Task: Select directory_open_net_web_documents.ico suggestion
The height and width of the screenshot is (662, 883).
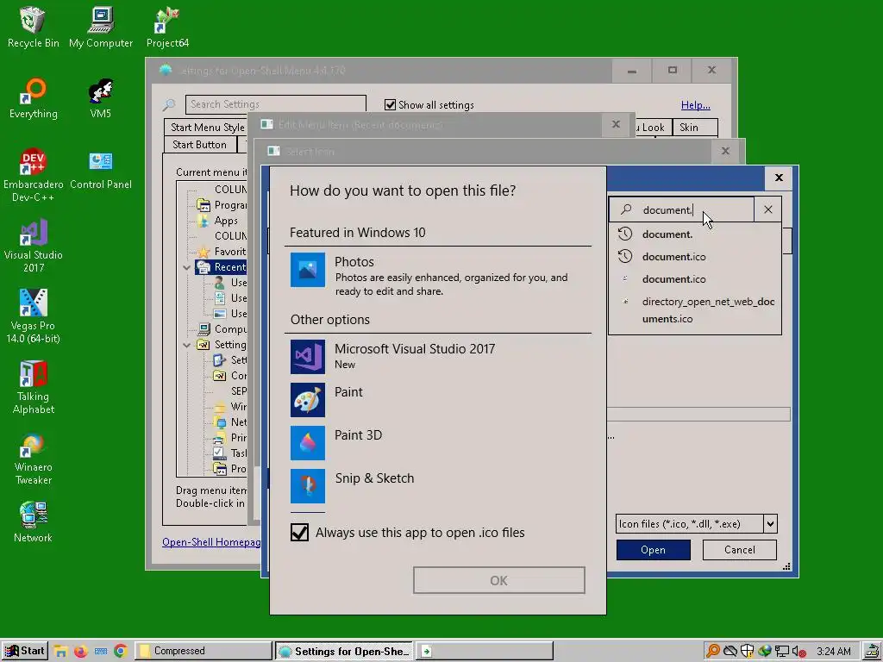Action: coord(695,310)
